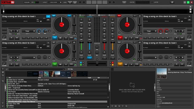
Task: Switch to the VIDEO mixer tab
Action: pyautogui.click(x=92, y=15)
